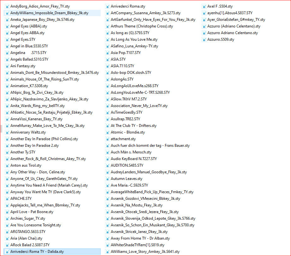Click the icon beside AsTimeGoesBy.STY
Screen dimensions: 291x256
107,112
